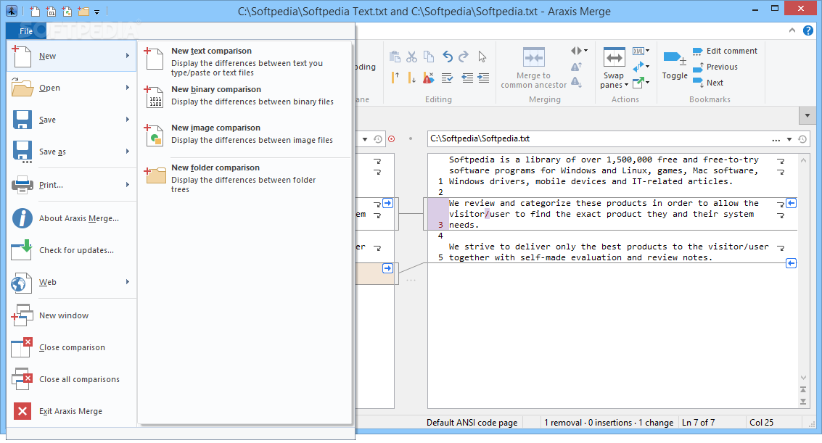Choose Close all comparisons
Screen dimensions: 822x443
click(x=71, y=380)
